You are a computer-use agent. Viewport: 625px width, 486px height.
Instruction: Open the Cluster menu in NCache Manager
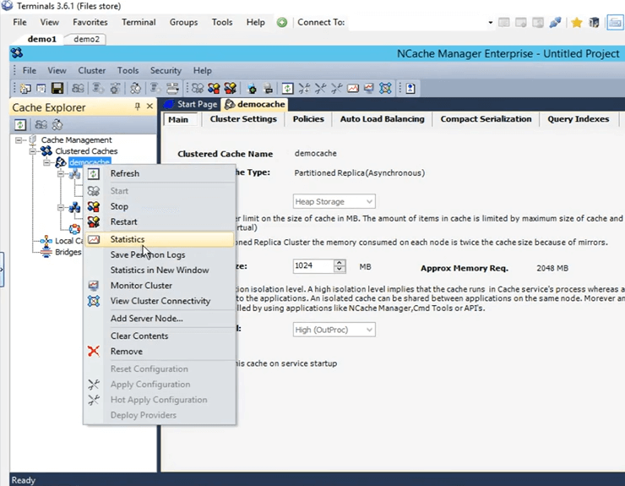pyautogui.click(x=92, y=71)
